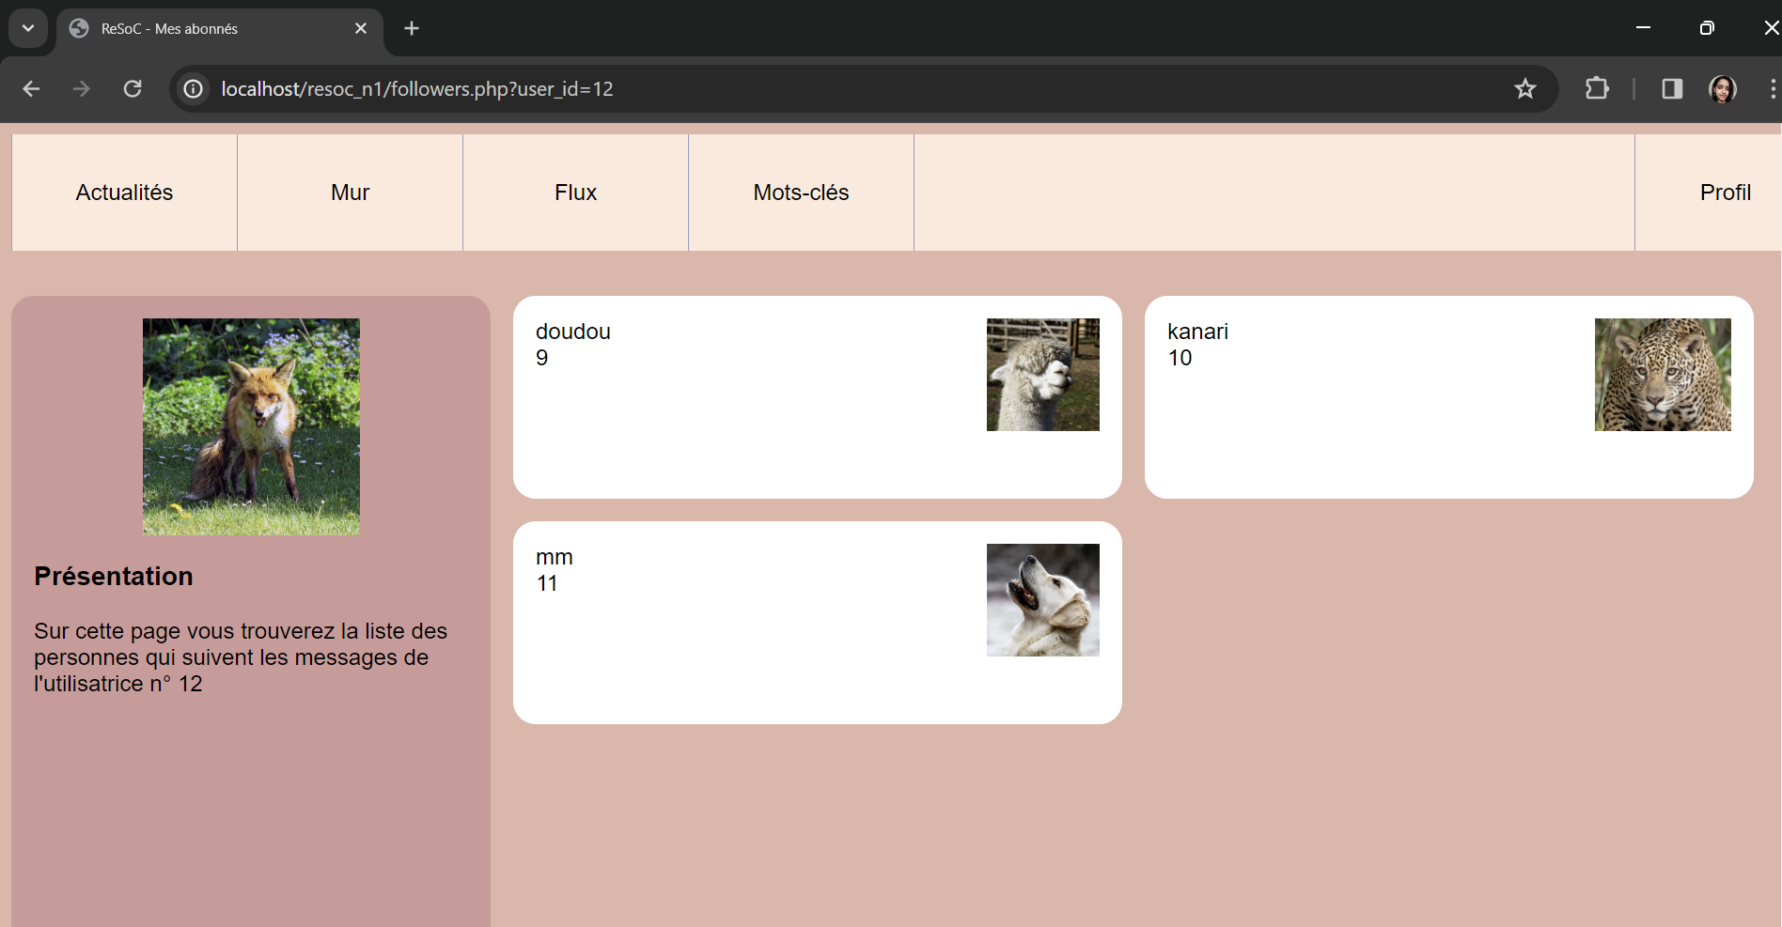Select doudou's alpaca avatar
The width and height of the screenshot is (1782, 927).
pos(1042,375)
